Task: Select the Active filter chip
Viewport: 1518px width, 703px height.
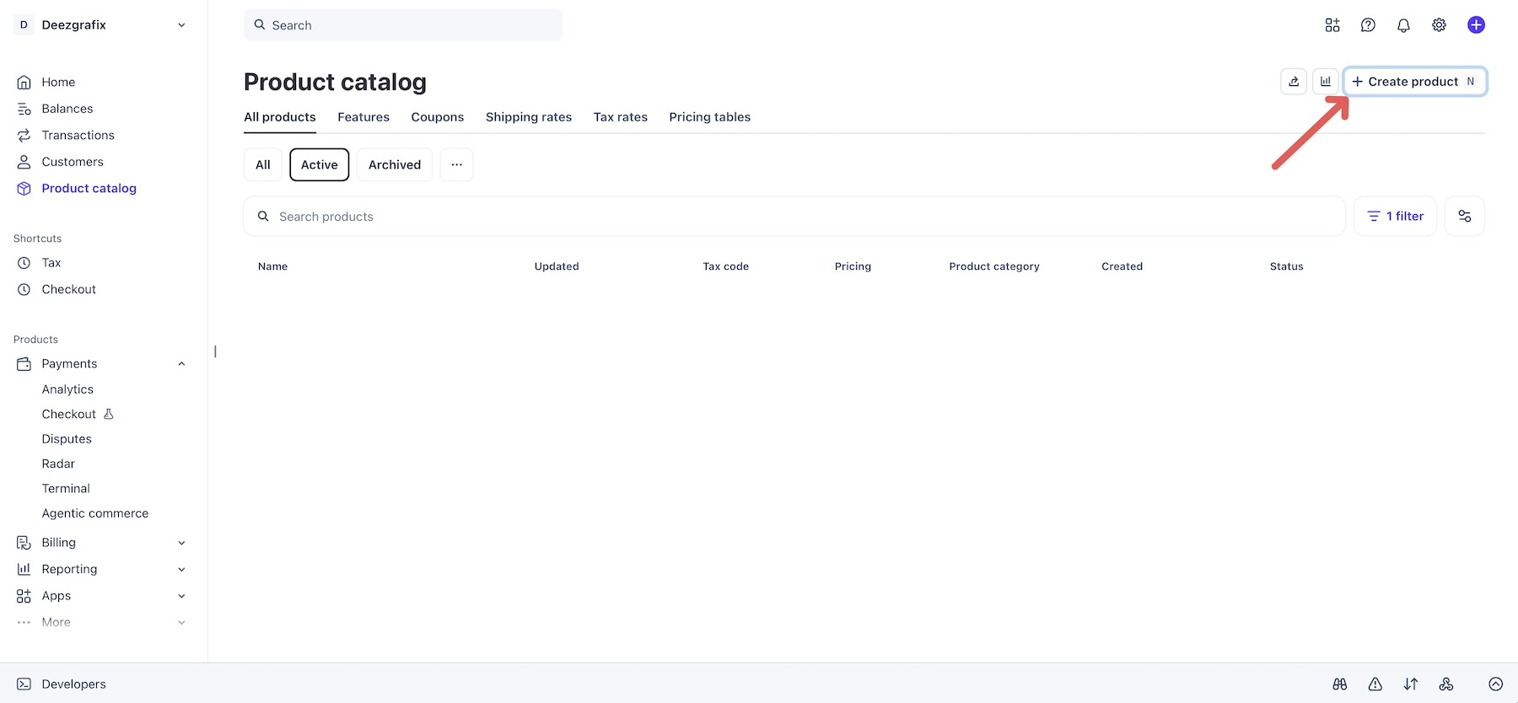Action: tap(320, 164)
